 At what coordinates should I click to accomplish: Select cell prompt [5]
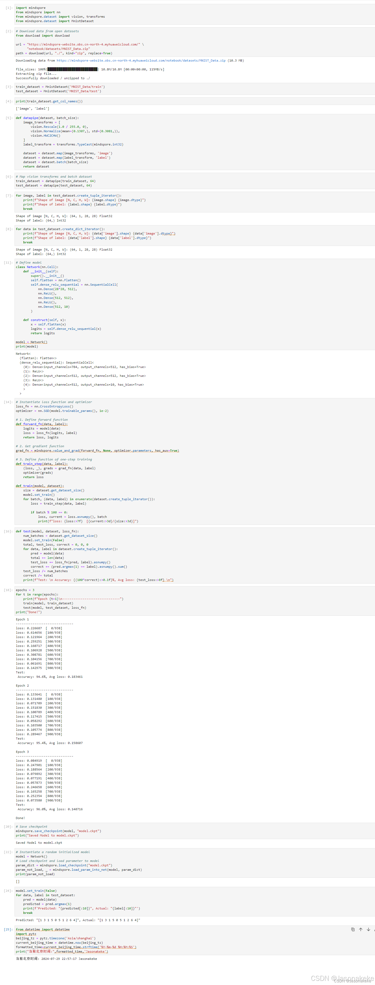tap(9, 118)
